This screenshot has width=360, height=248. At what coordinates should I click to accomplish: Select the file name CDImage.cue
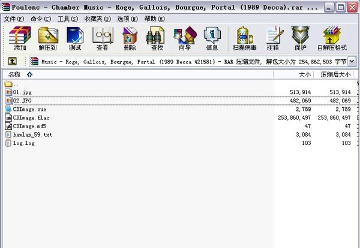coord(29,110)
